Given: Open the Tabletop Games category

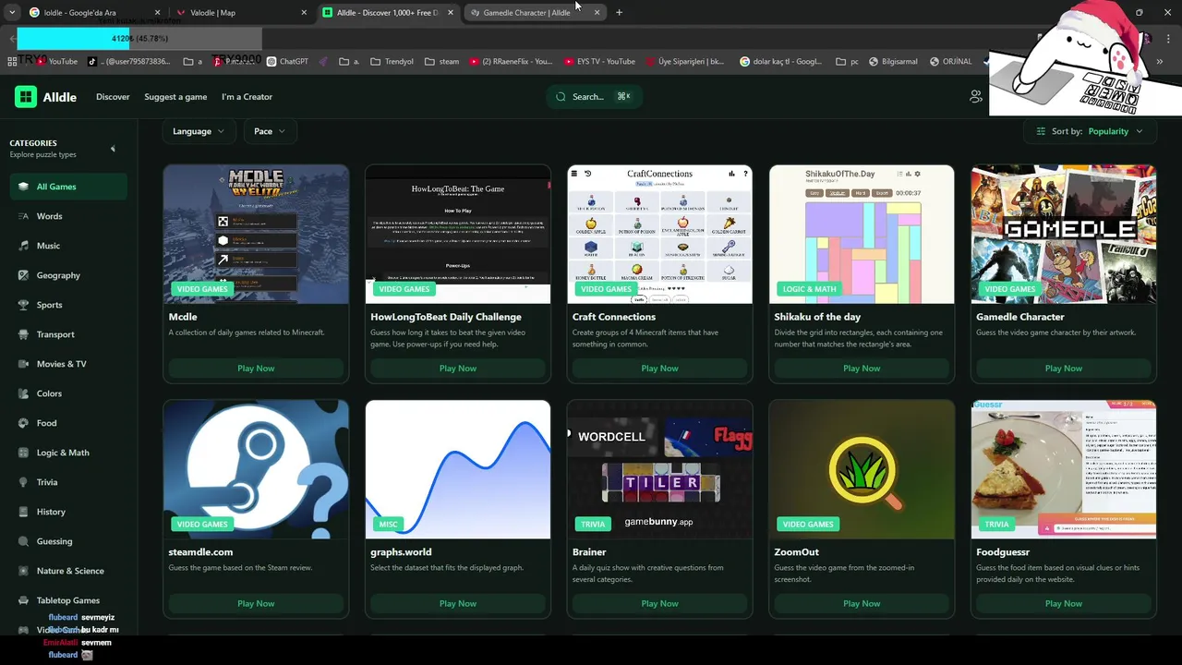Looking at the screenshot, I should 69,600.
